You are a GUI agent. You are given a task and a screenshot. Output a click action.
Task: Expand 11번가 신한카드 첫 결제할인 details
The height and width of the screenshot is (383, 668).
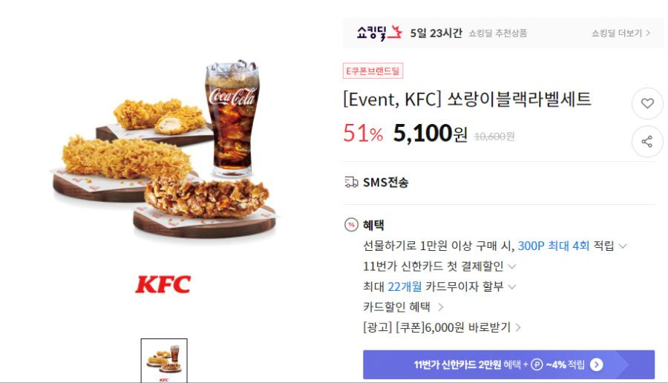point(512,266)
